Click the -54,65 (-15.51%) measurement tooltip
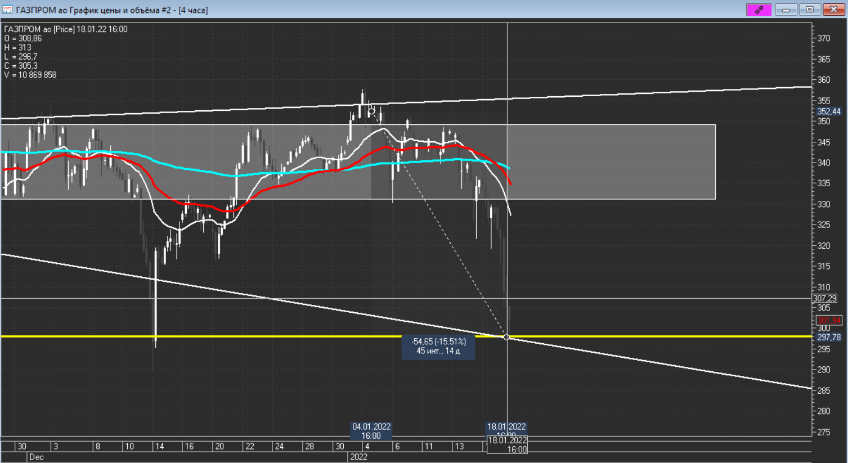Image resolution: width=848 pixels, height=463 pixels. click(x=438, y=346)
